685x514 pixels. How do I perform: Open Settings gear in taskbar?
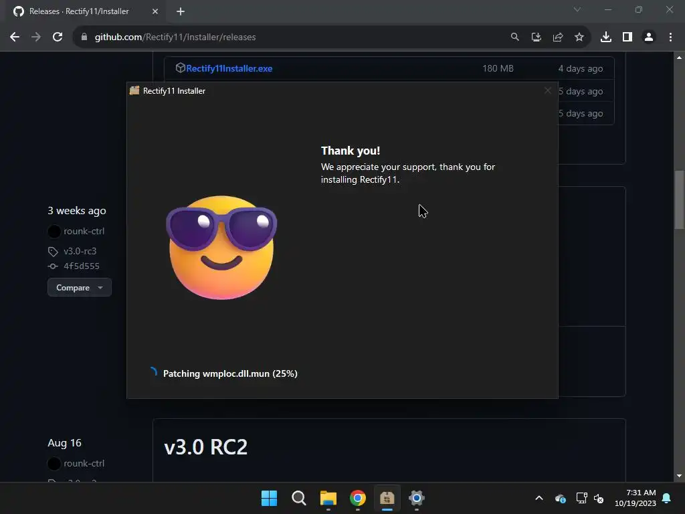point(417,498)
